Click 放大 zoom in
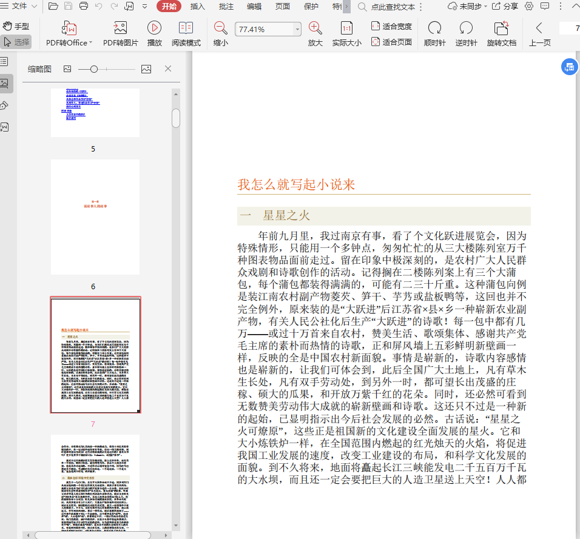 tap(315, 33)
